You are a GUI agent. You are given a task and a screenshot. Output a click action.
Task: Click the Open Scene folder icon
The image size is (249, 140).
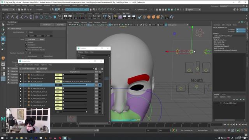[22, 9]
